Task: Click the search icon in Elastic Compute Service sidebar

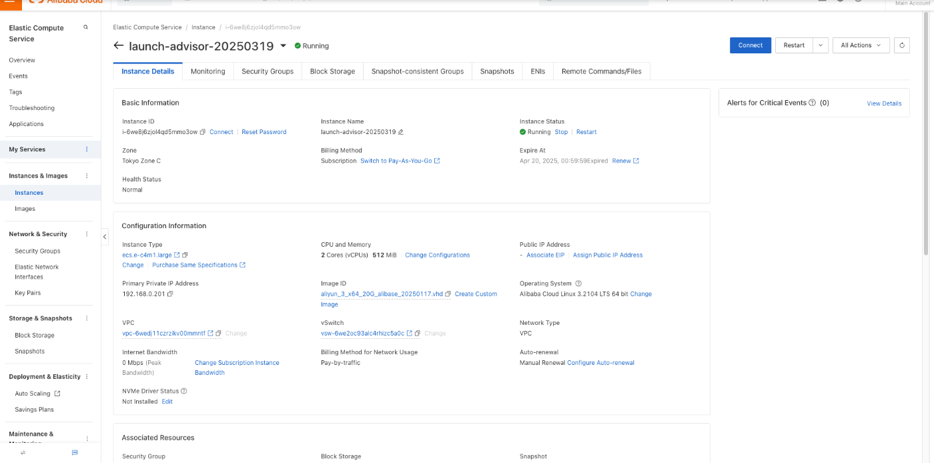Action: click(85, 27)
